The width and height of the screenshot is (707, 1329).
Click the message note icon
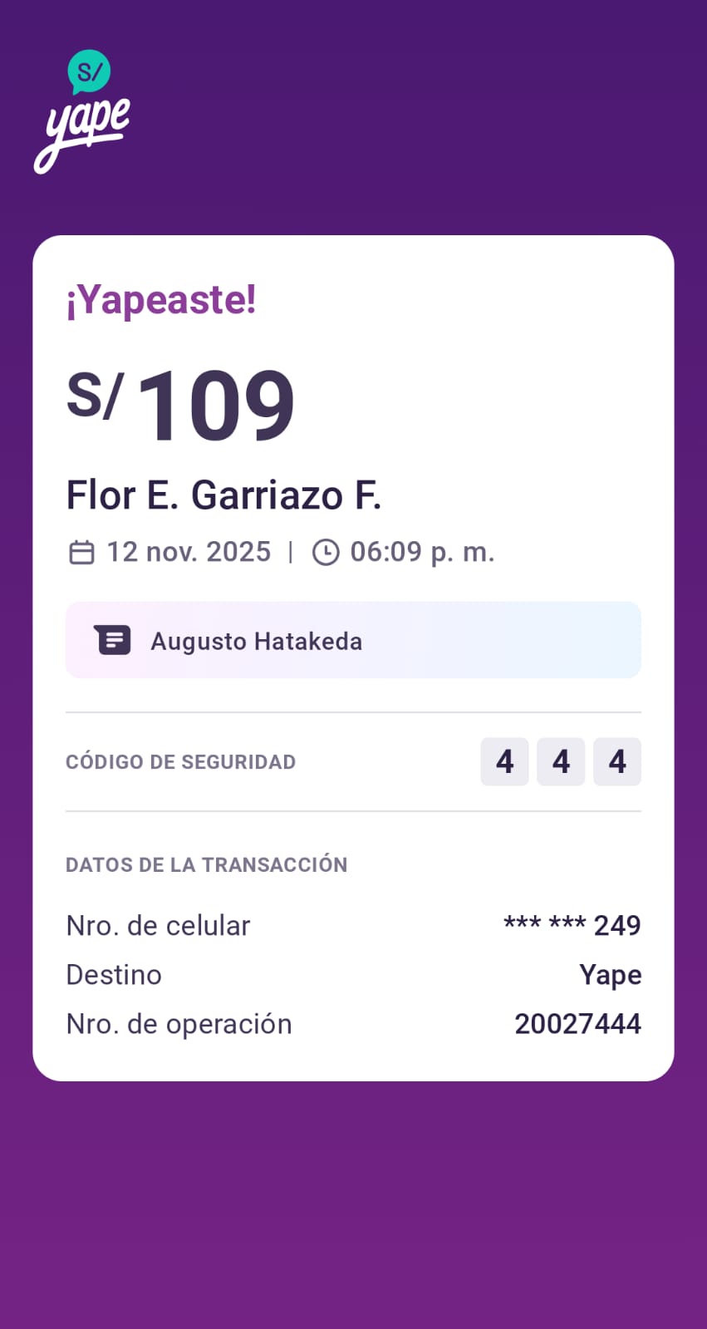point(113,641)
